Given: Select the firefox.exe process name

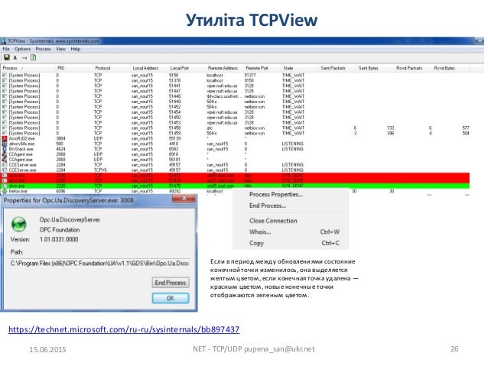Looking at the screenshot, I should tap(18, 191).
